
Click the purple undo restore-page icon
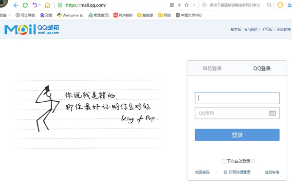(x=35, y=5)
